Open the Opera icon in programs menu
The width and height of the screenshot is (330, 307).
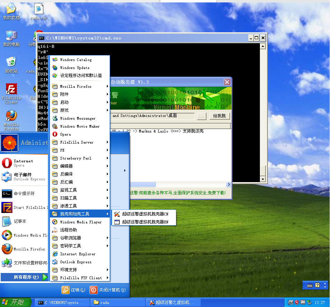click(x=55, y=134)
